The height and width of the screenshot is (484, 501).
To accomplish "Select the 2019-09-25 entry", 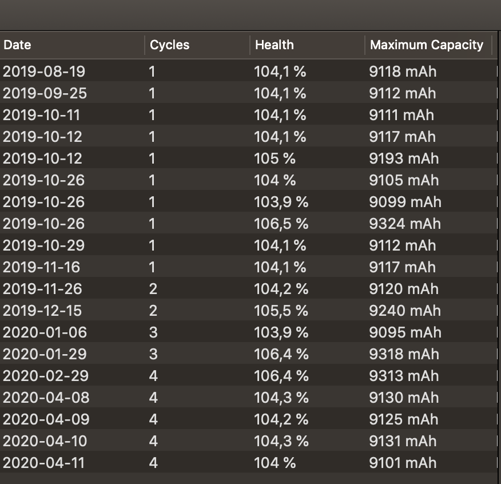I will [x=249, y=92].
